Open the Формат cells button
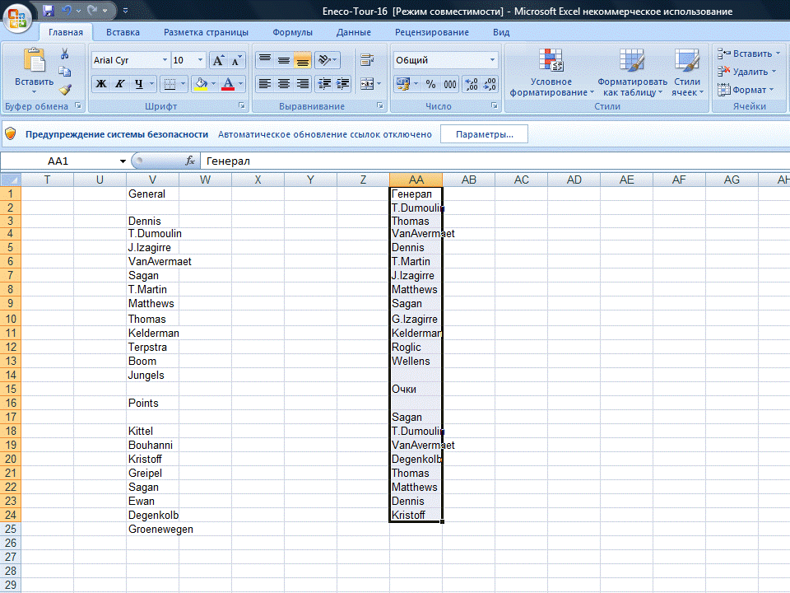The width and height of the screenshot is (790, 593). point(746,90)
